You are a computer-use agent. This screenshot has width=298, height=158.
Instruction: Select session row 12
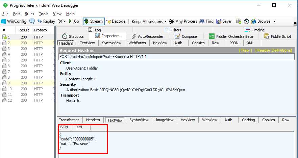(27, 100)
